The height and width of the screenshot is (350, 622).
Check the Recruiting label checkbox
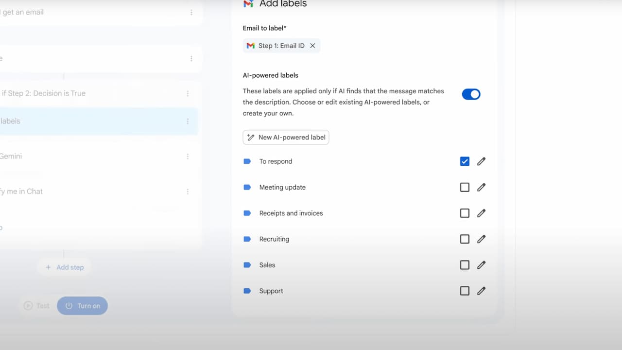coord(465,239)
